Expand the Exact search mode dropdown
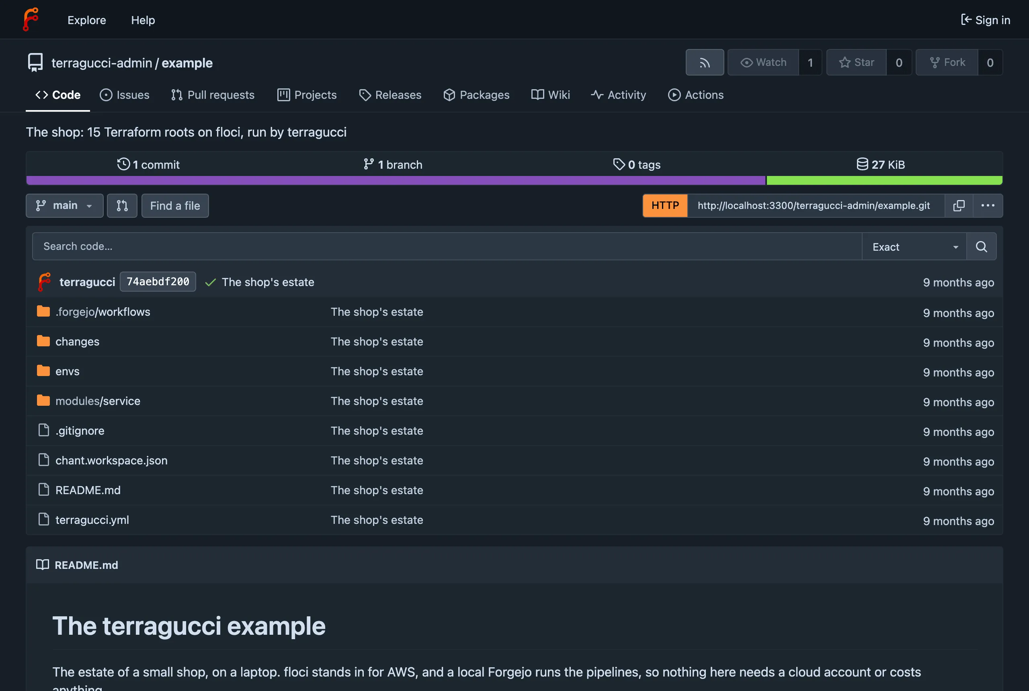1029x691 pixels. 914,246
